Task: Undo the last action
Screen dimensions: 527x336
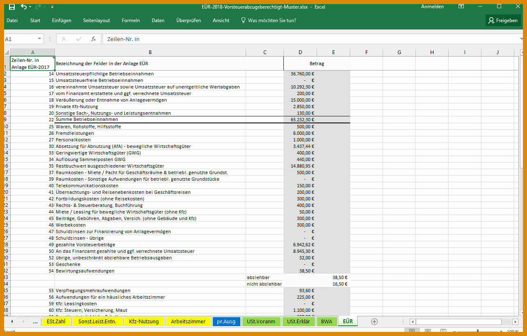Action: [23, 7]
